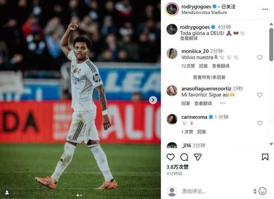Open emoji picker smiley icon
The image size is (274, 199).
(262, 191)
